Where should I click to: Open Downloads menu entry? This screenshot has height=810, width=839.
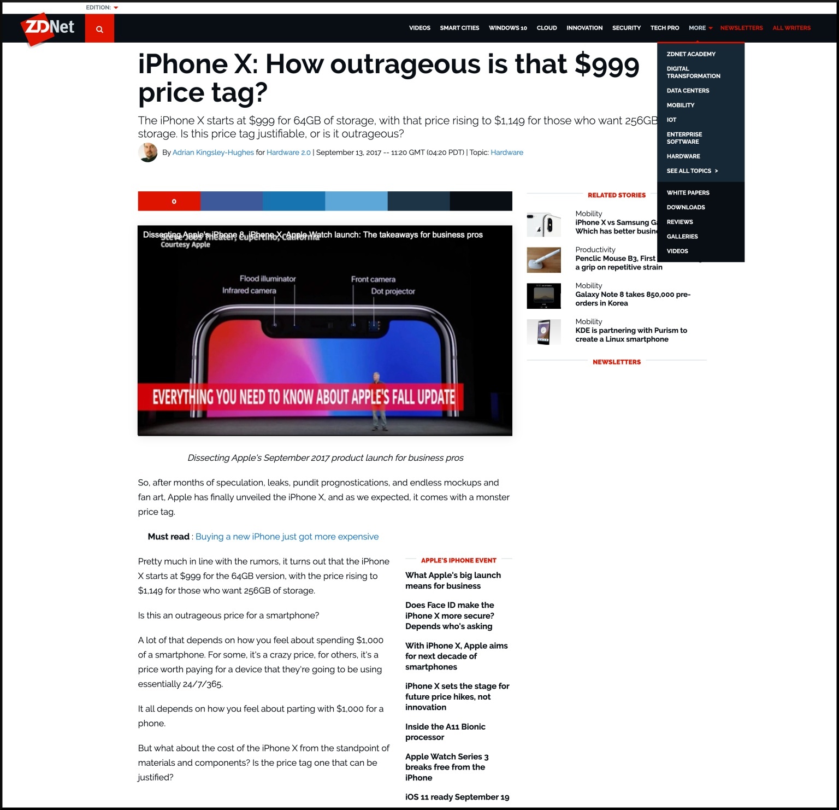(x=686, y=207)
